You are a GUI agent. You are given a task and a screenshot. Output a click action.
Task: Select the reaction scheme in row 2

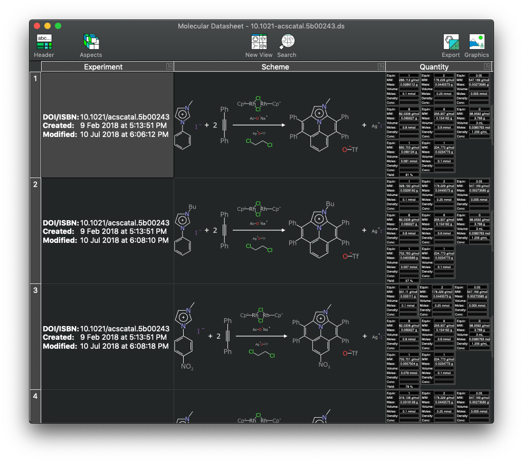[280, 231]
